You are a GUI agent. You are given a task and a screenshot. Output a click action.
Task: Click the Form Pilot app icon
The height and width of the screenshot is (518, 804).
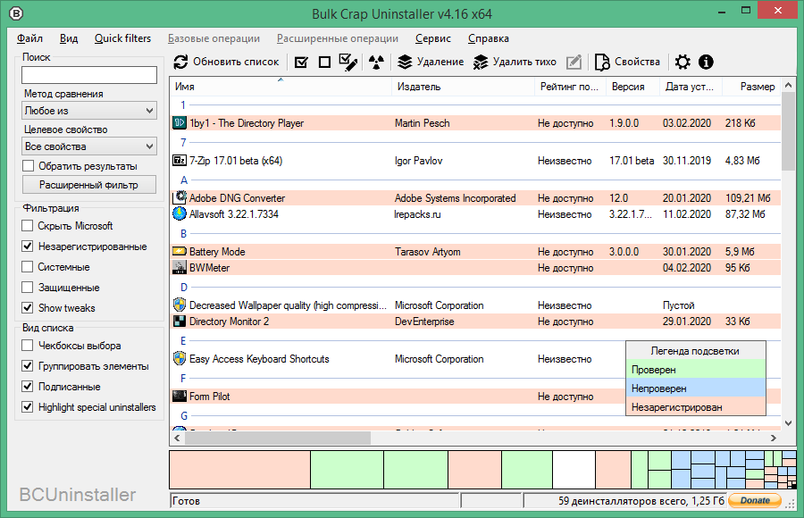180,396
